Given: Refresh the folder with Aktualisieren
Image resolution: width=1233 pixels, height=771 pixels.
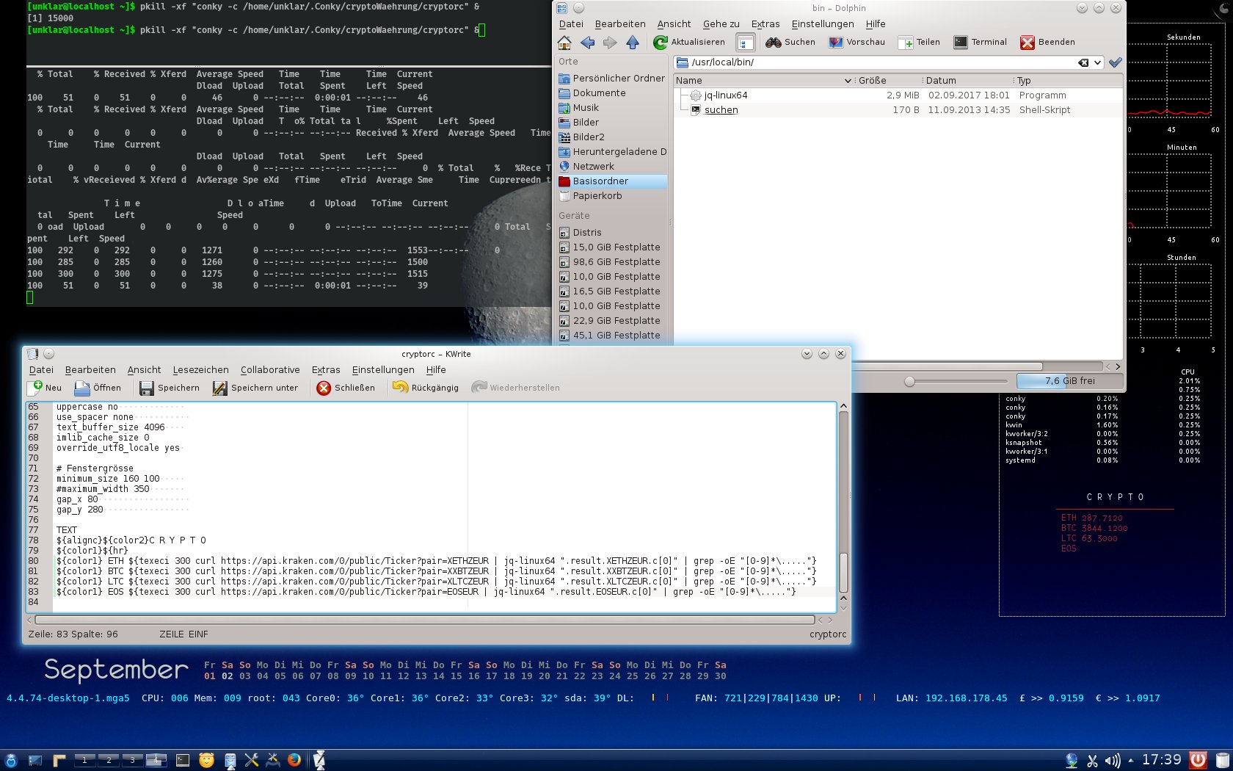Looking at the screenshot, I should click(x=689, y=43).
